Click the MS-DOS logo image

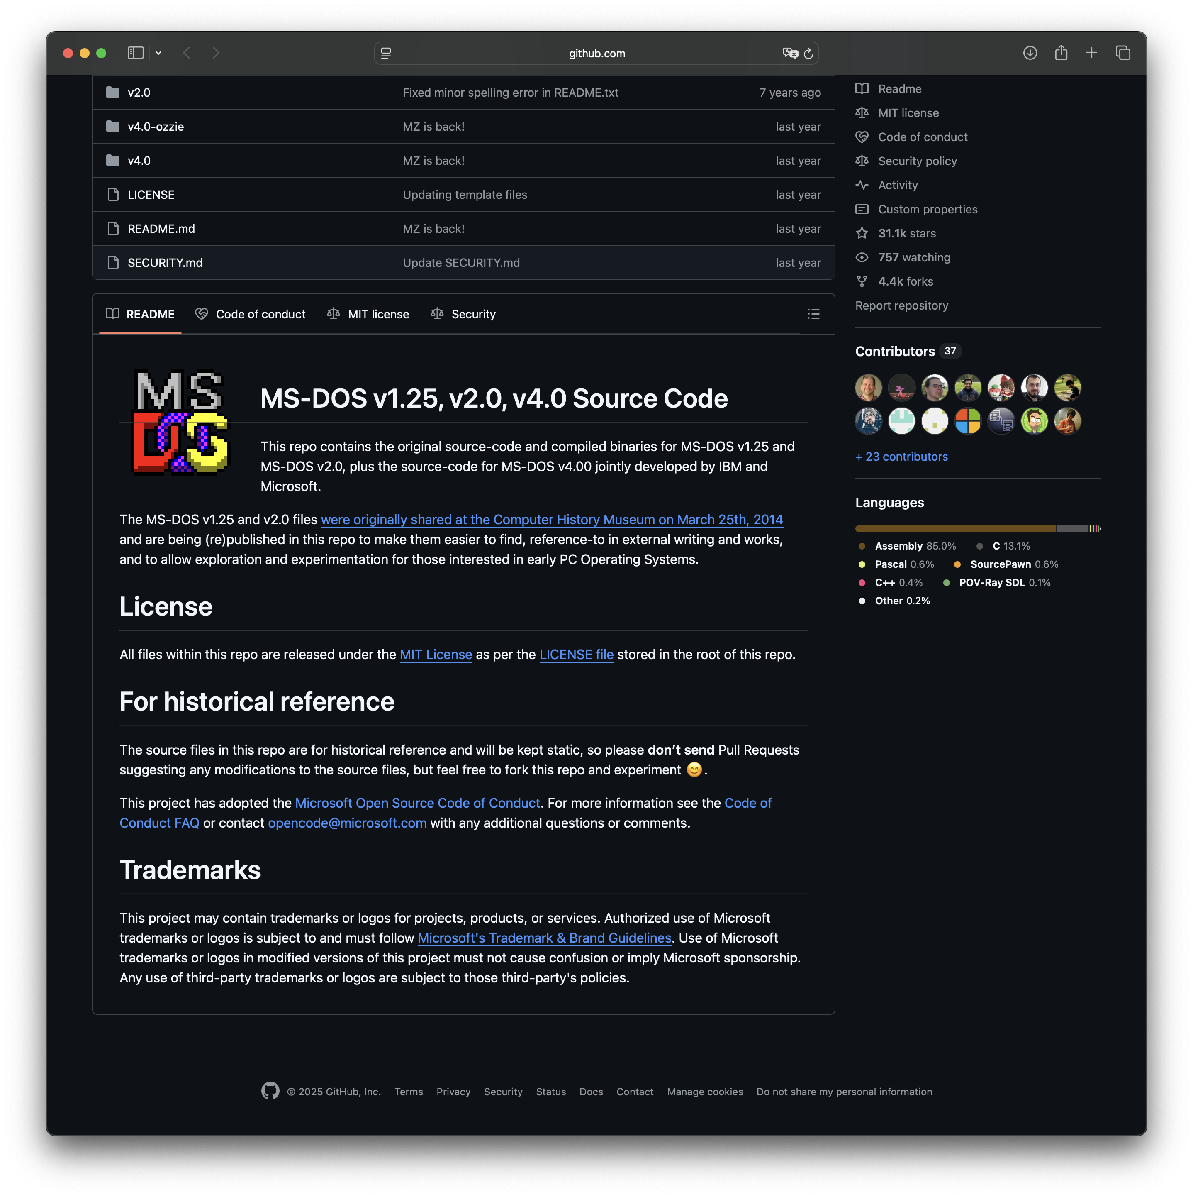coord(180,422)
